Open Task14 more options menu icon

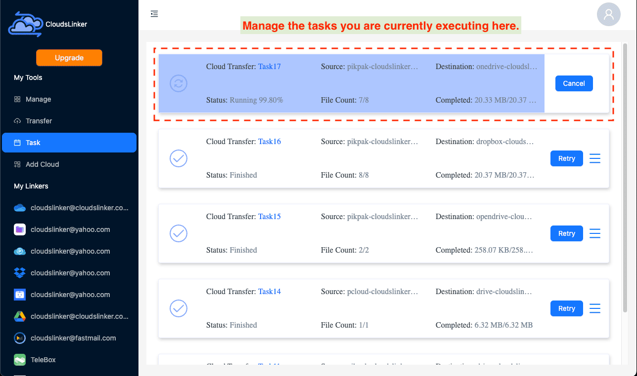point(595,308)
